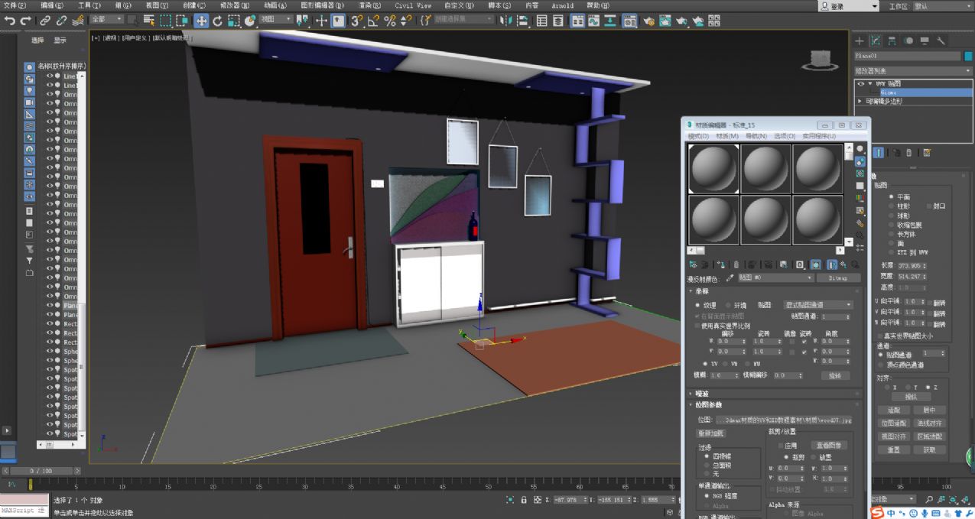This screenshot has height=519, width=975.
Task: Select the 总面积 filtering radio button
Action: coord(705,465)
